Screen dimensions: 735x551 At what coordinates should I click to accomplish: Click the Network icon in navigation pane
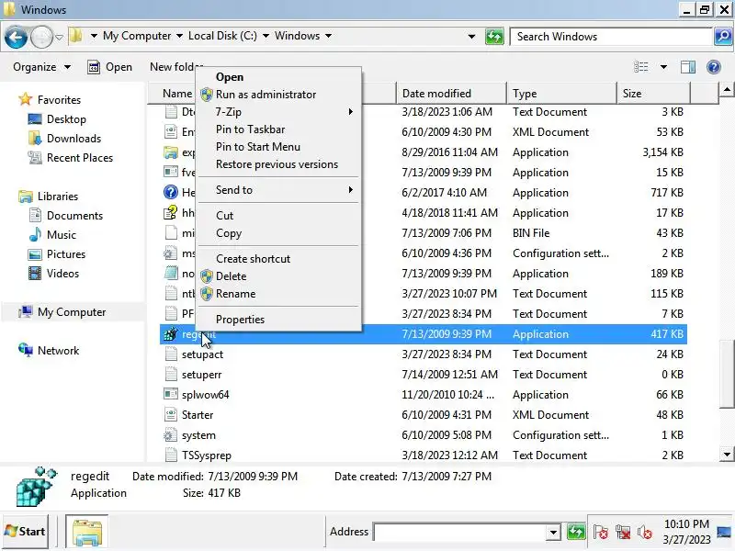click(26, 350)
